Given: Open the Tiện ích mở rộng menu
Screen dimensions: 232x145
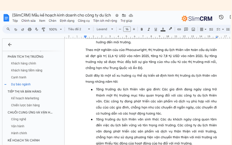Looking at the screenshot, I should tap(105, 21).
